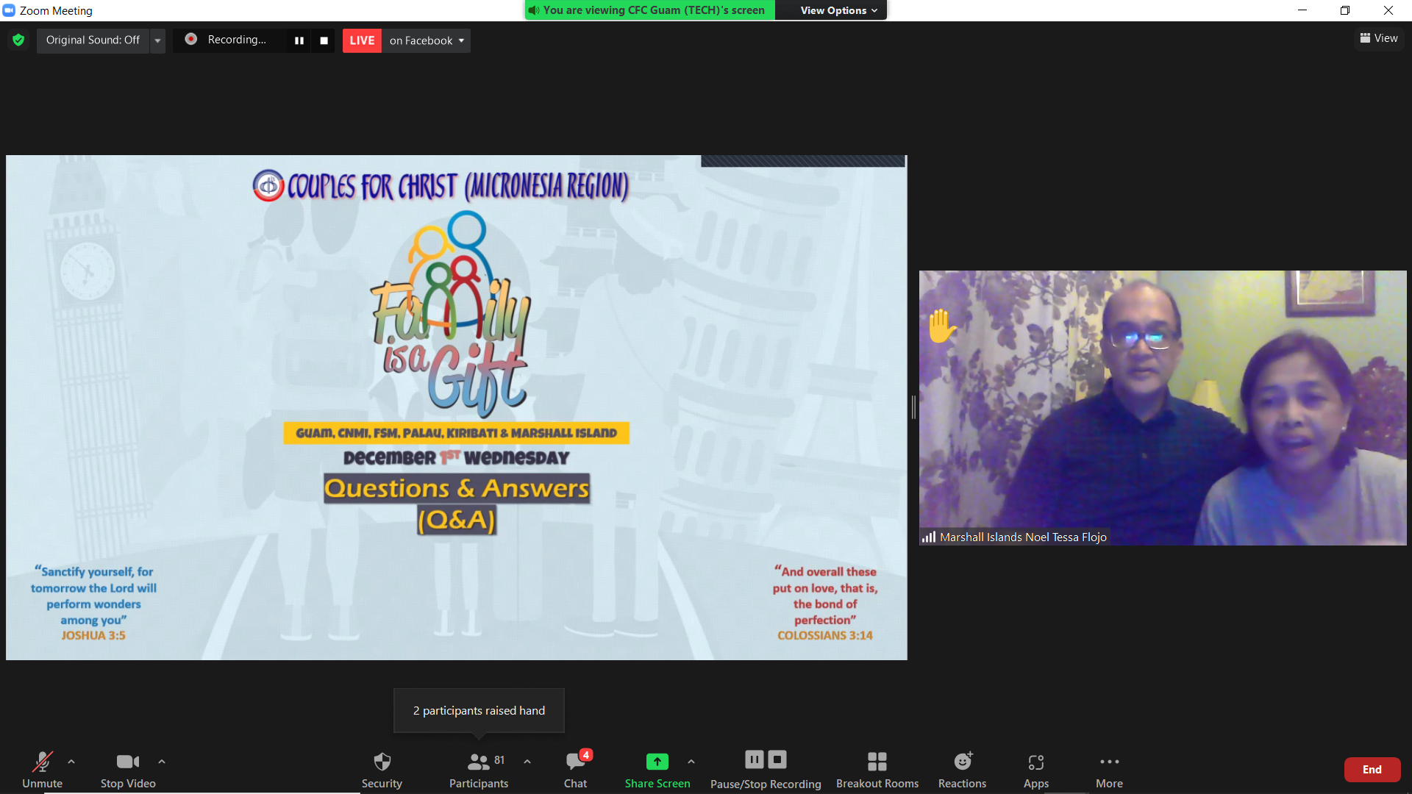Open the View layout button
1412x794 pixels.
[x=1379, y=38]
